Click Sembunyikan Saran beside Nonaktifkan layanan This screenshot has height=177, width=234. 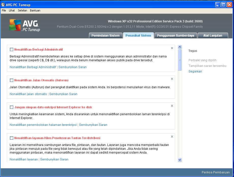(54, 159)
